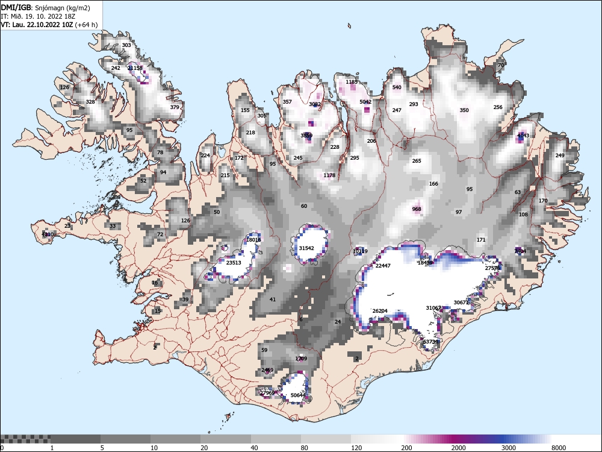602x452 pixels.
Task: Click the snow value '155'
Action: pos(245,110)
